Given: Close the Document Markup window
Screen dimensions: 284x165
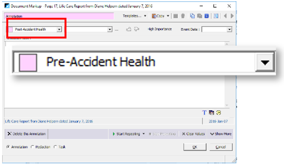Looking at the screenshot, I should tap(229, 6).
